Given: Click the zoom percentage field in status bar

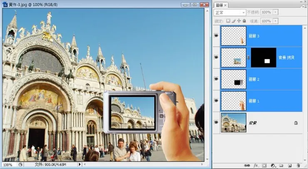Looking at the screenshot, I should tap(7, 165).
